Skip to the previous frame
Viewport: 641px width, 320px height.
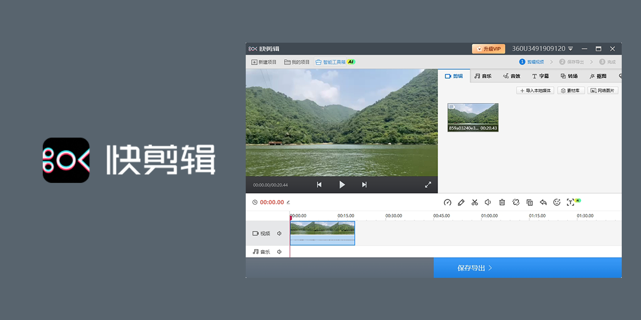[x=319, y=185]
